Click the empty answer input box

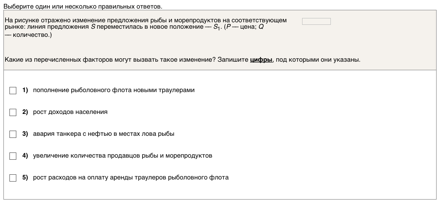(x=316, y=21)
